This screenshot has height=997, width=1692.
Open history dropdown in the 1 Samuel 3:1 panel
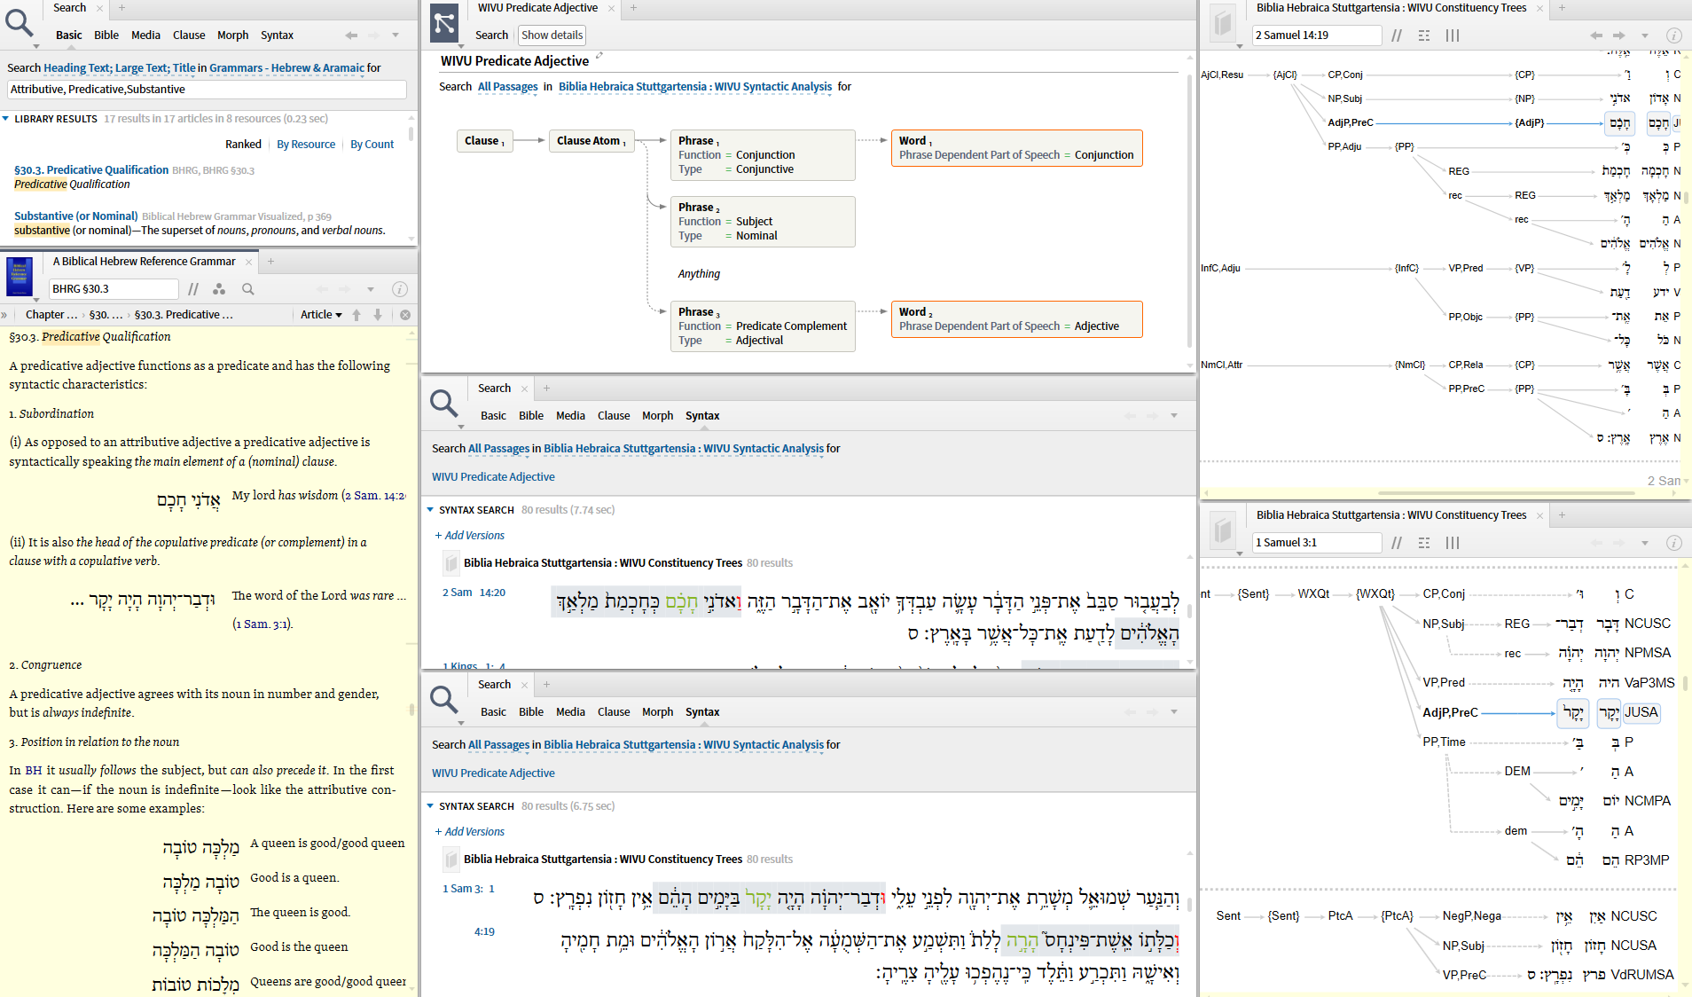[1644, 543]
